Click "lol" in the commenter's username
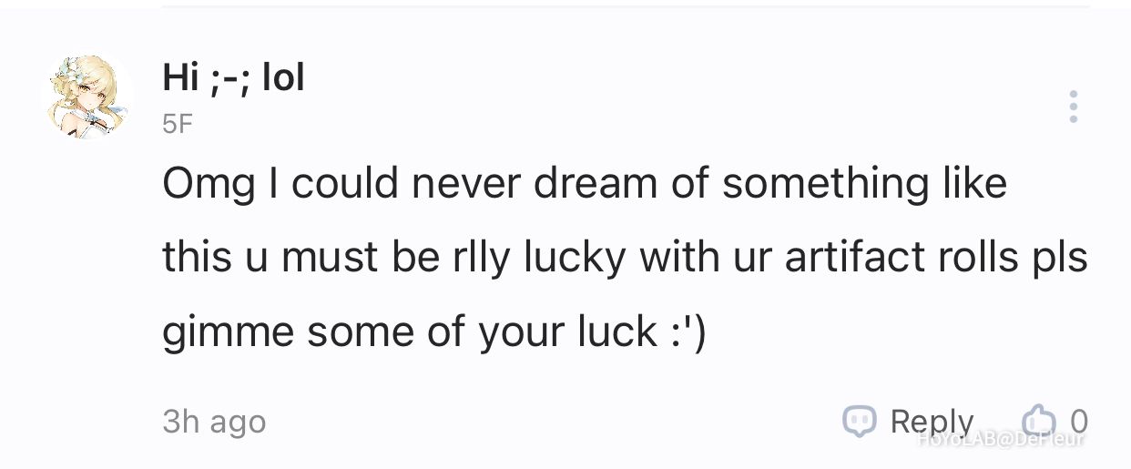The height and width of the screenshot is (469, 1131). coord(282,78)
